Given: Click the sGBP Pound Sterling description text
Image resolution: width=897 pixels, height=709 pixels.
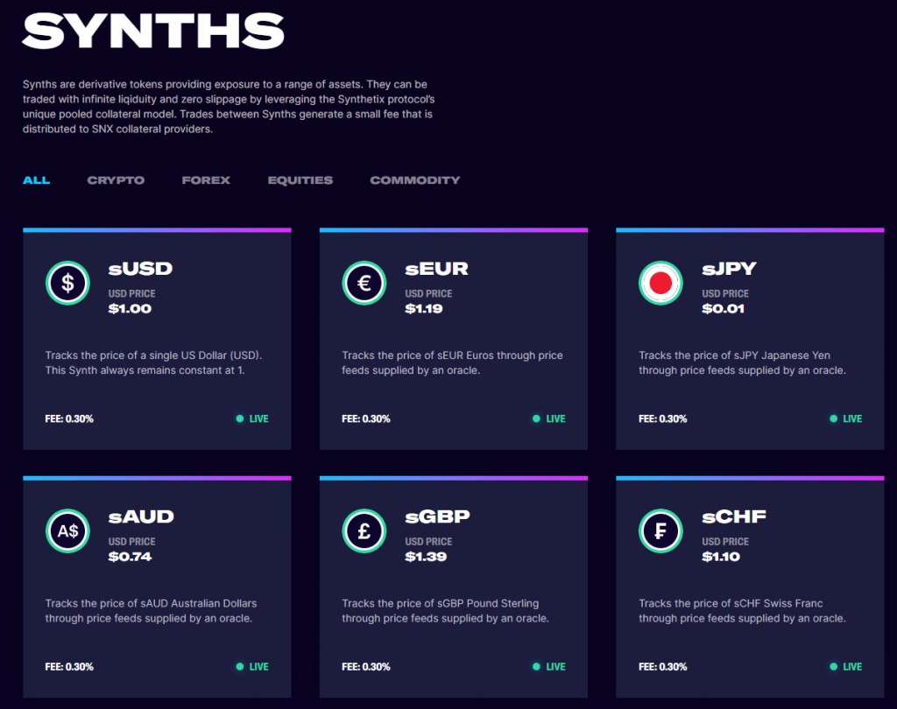Looking at the screenshot, I should (445, 611).
